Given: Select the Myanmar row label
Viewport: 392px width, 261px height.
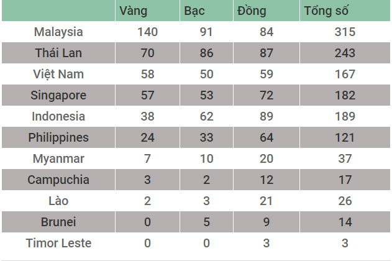Looking at the screenshot, I should pyautogui.click(x=58, y=158).
